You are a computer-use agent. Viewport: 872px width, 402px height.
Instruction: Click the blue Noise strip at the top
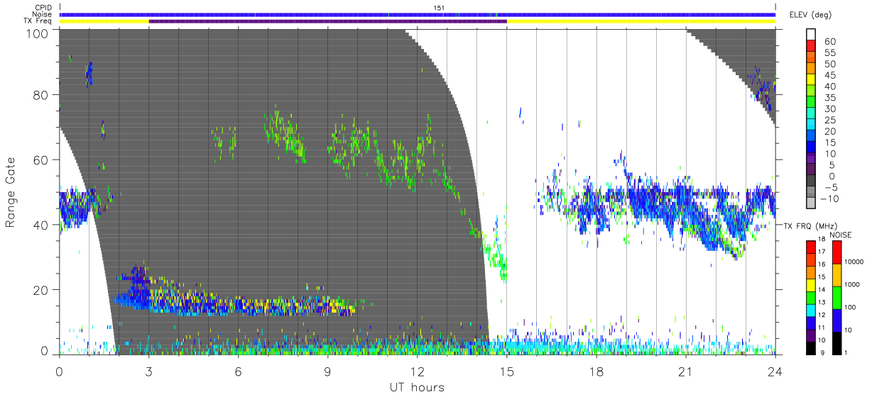pos(418,14)
